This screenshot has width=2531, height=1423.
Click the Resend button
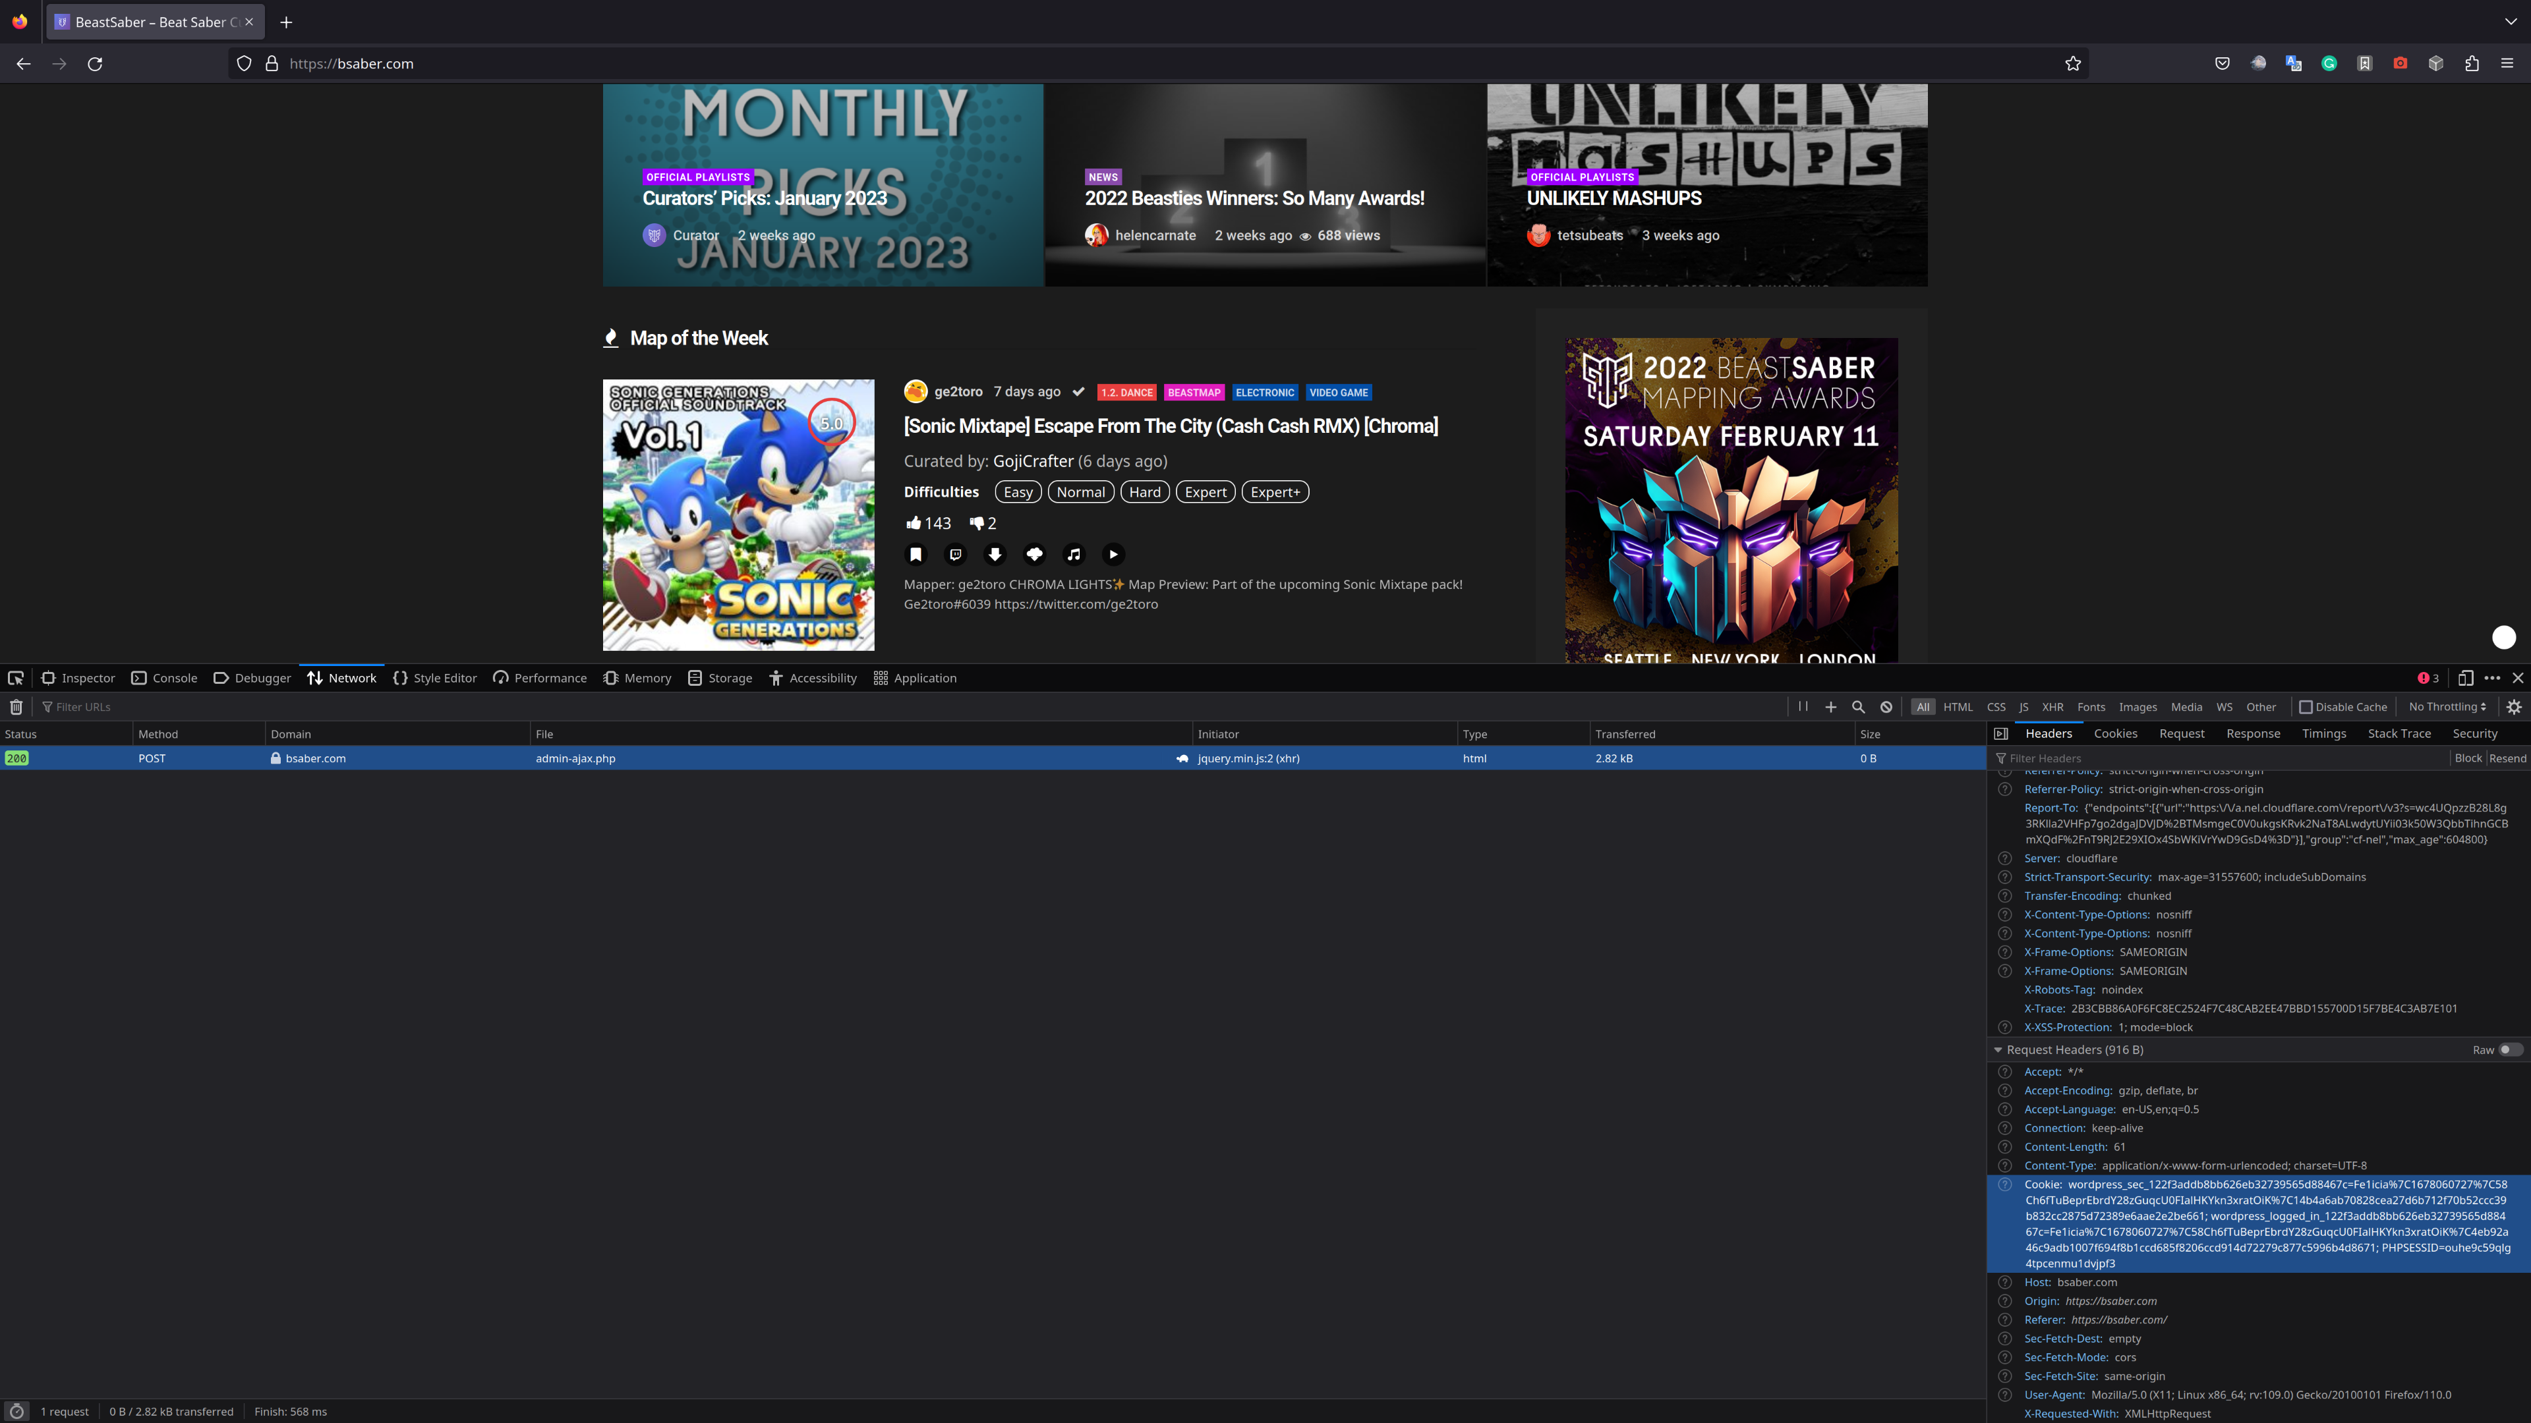click(x=2507, y=758)
